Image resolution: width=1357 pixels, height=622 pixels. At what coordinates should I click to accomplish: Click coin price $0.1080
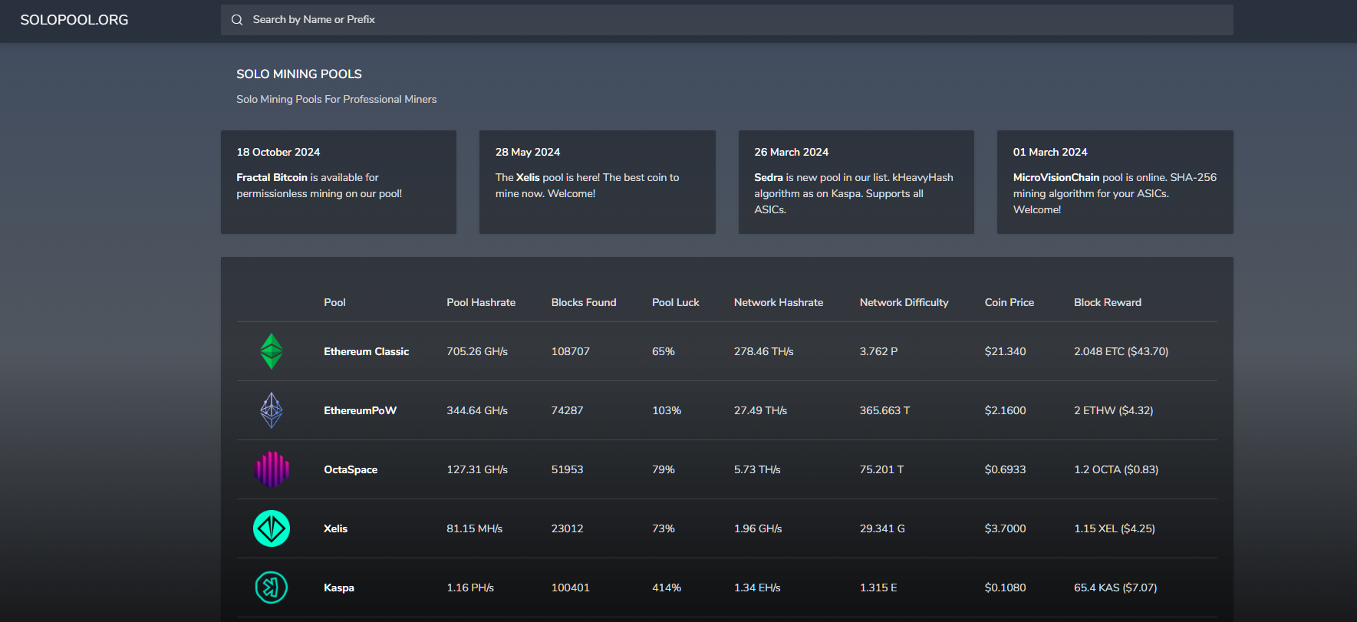(x=1005, y=587)
